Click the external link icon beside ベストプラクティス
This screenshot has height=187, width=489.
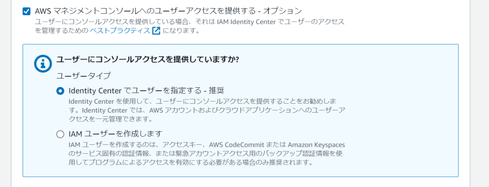[156, 30]
